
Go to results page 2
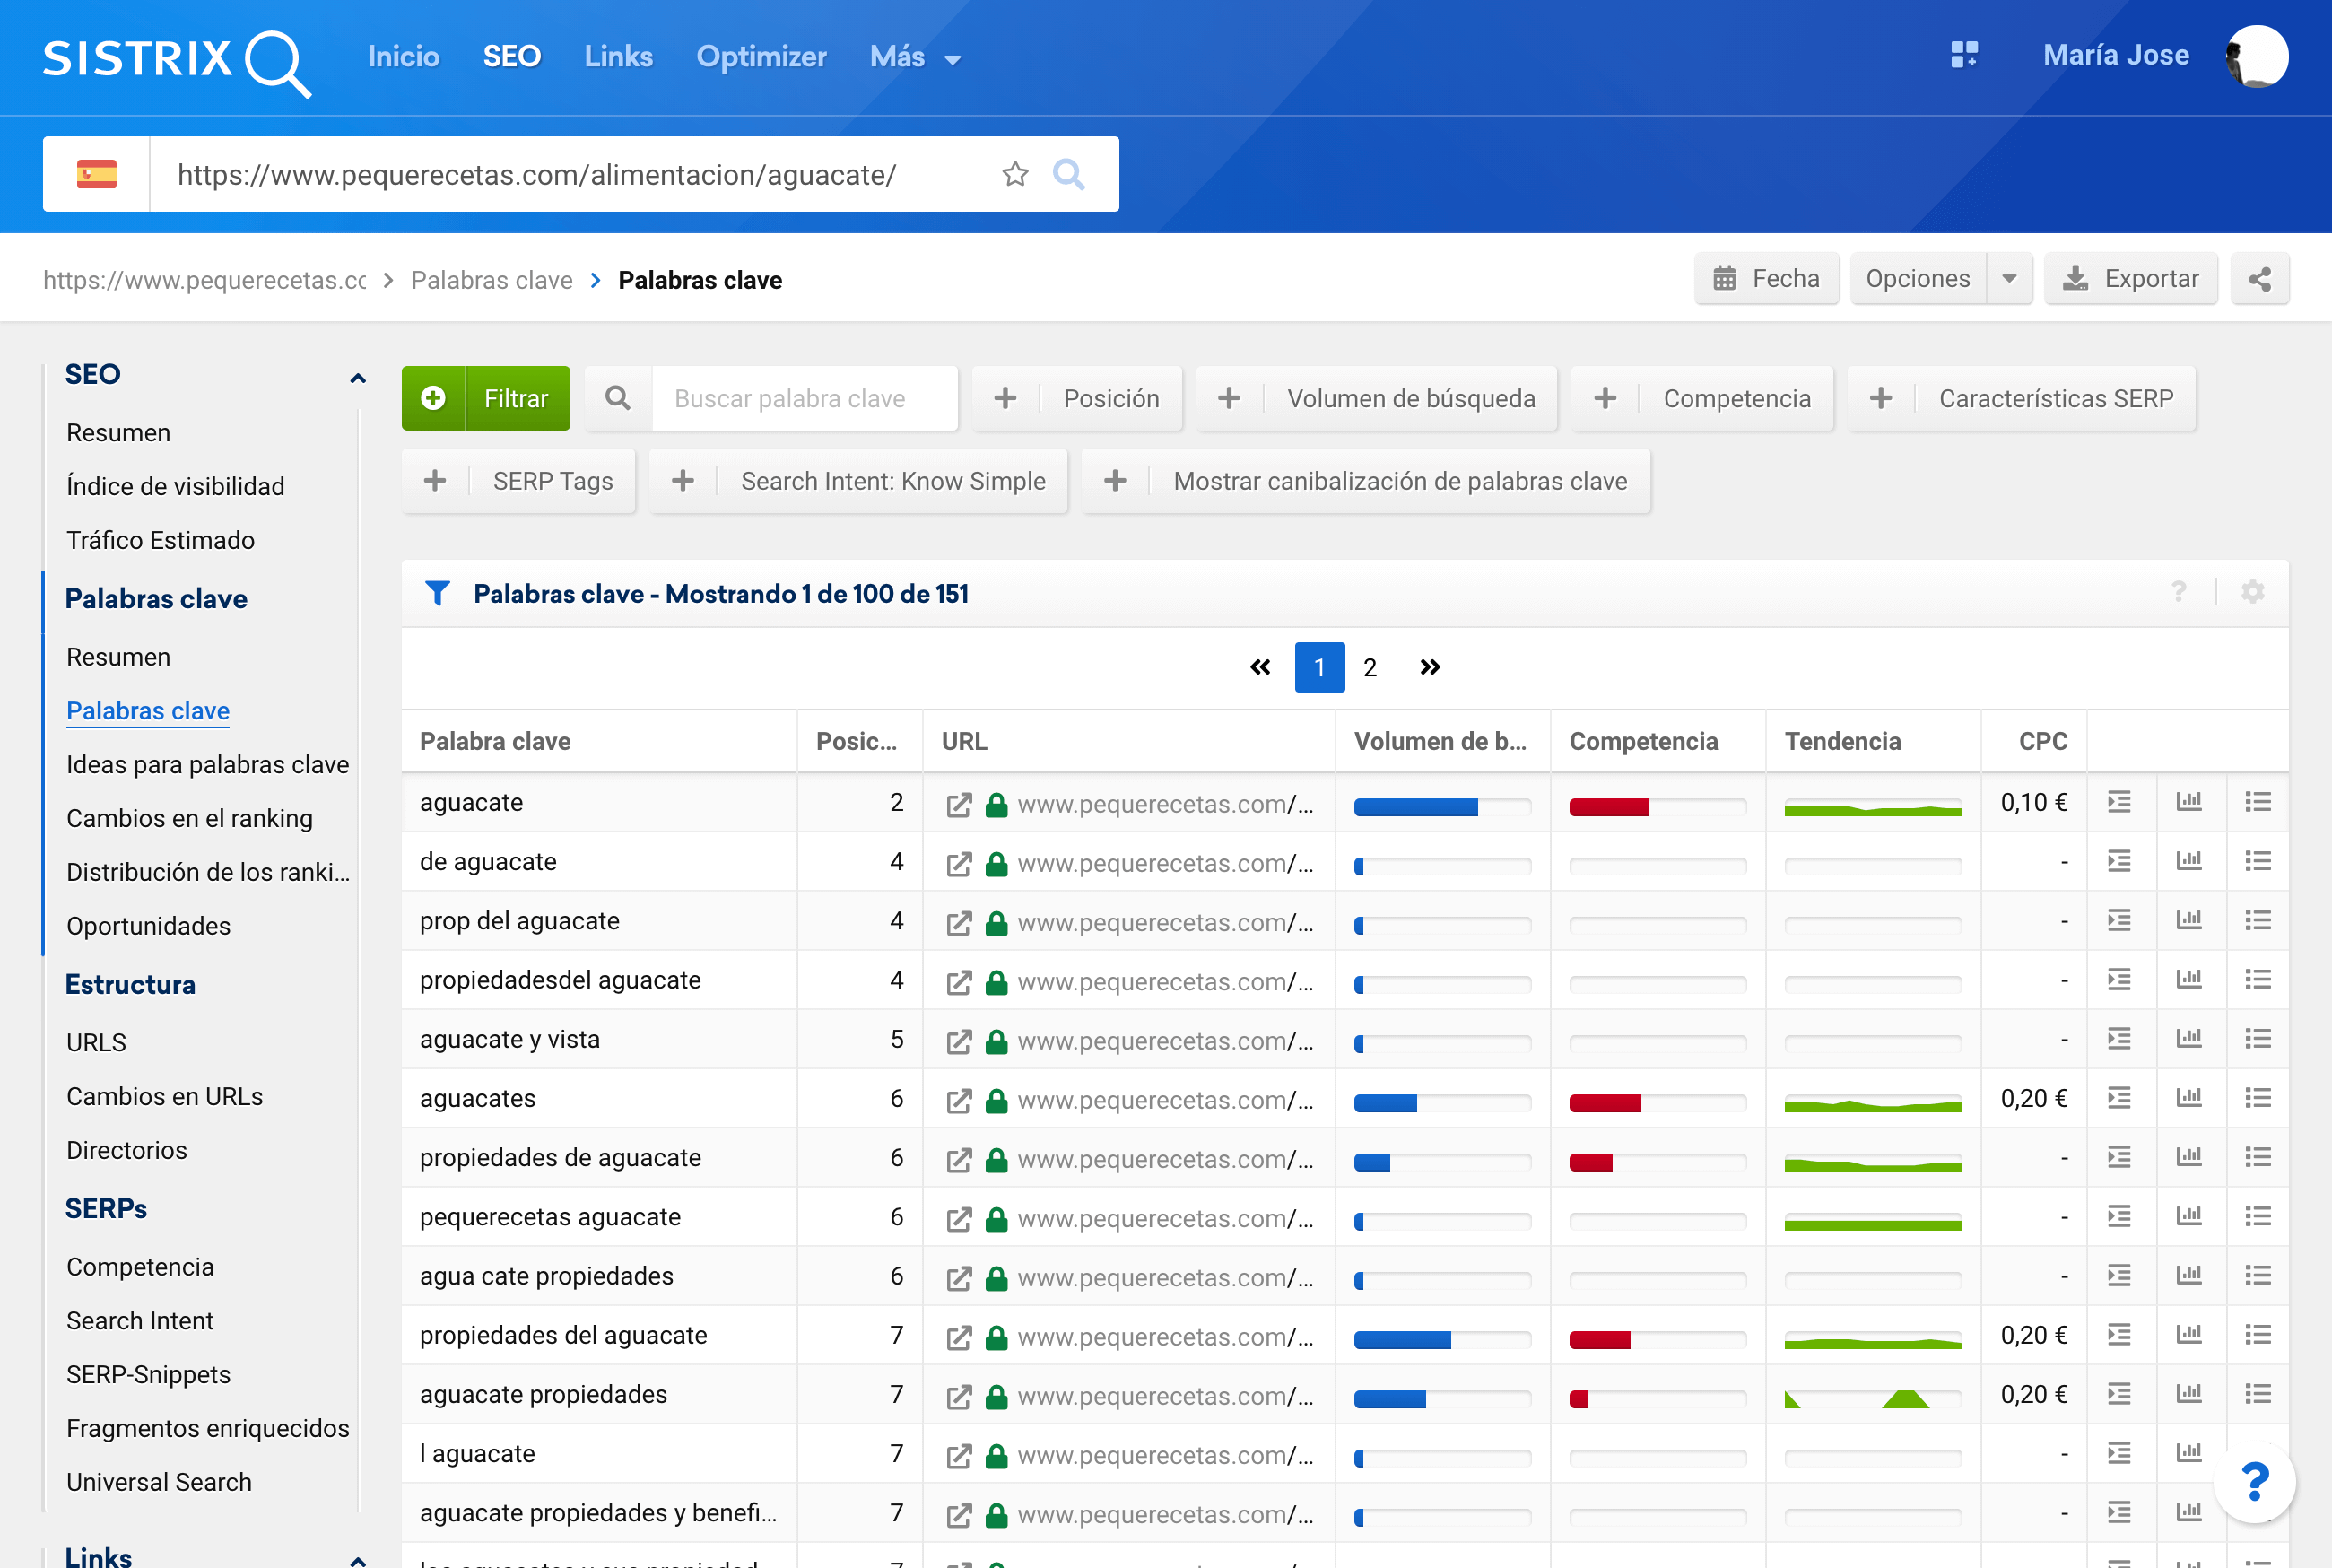[x=1370, y=668]
